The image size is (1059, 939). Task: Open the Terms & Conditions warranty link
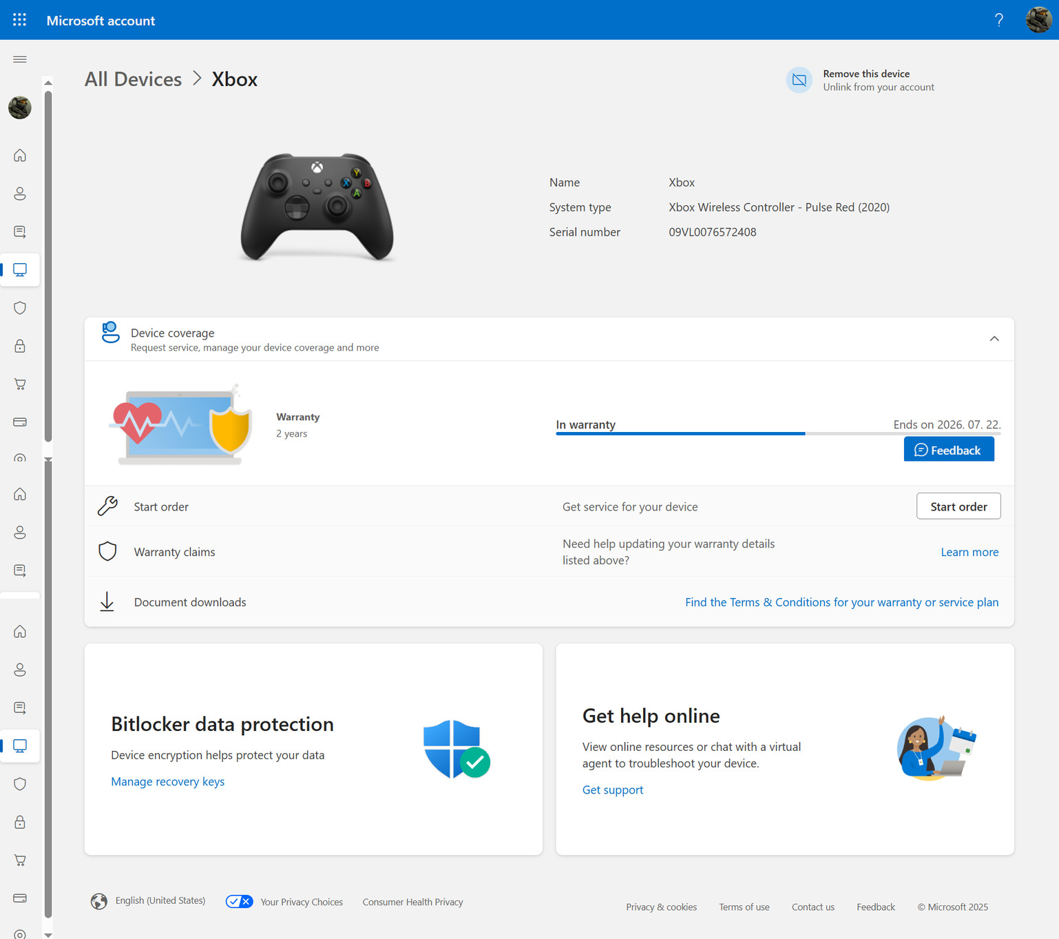(841, 602)
